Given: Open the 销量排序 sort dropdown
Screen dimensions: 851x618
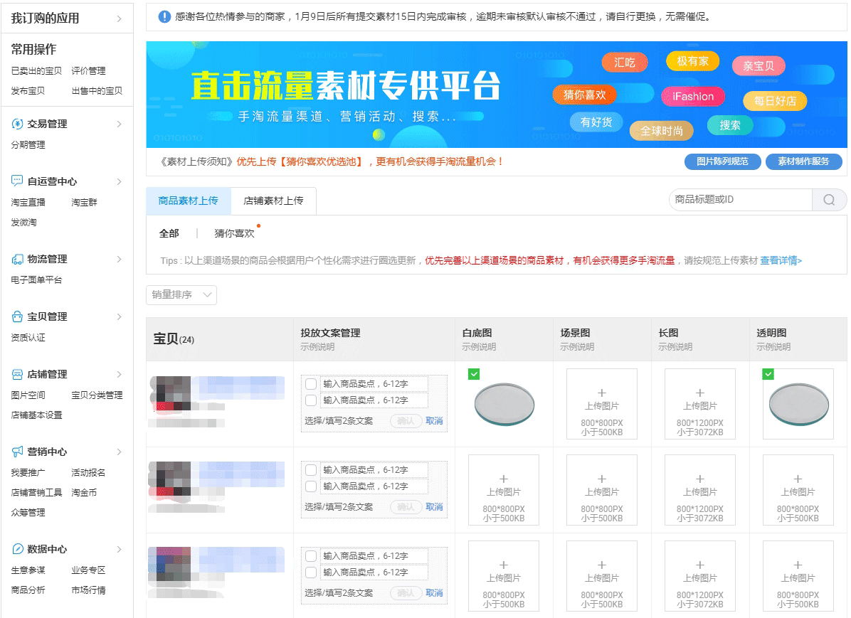Looking at the screenshot, I should tap(181, 294).
